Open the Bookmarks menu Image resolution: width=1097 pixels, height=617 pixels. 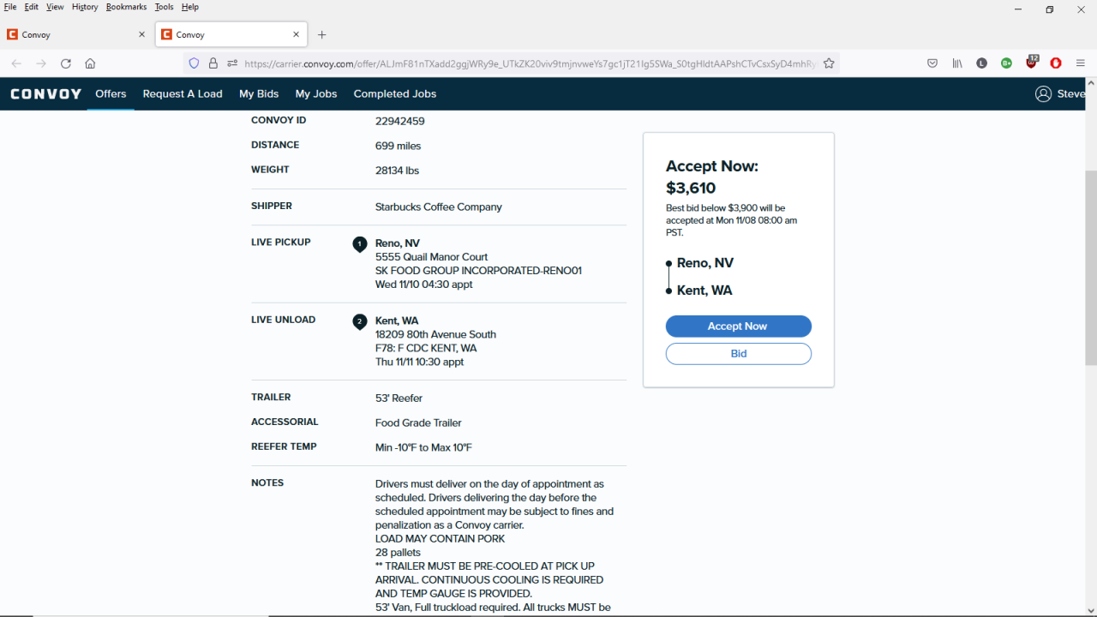(127, 7)
